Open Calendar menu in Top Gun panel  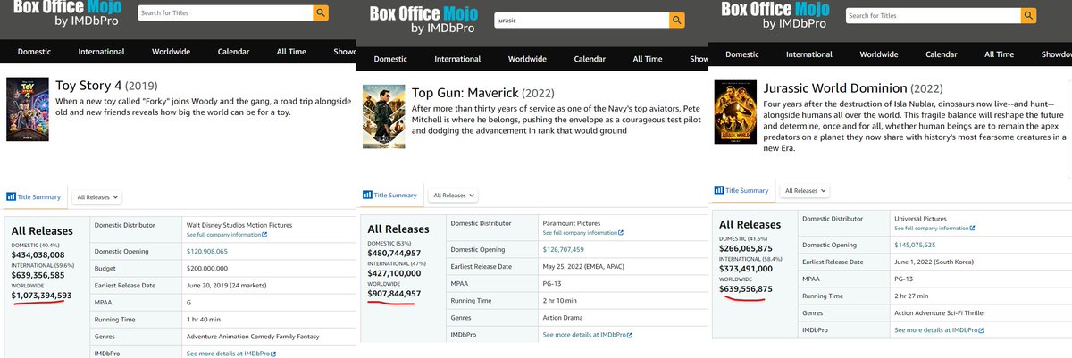tap(590, 59)
